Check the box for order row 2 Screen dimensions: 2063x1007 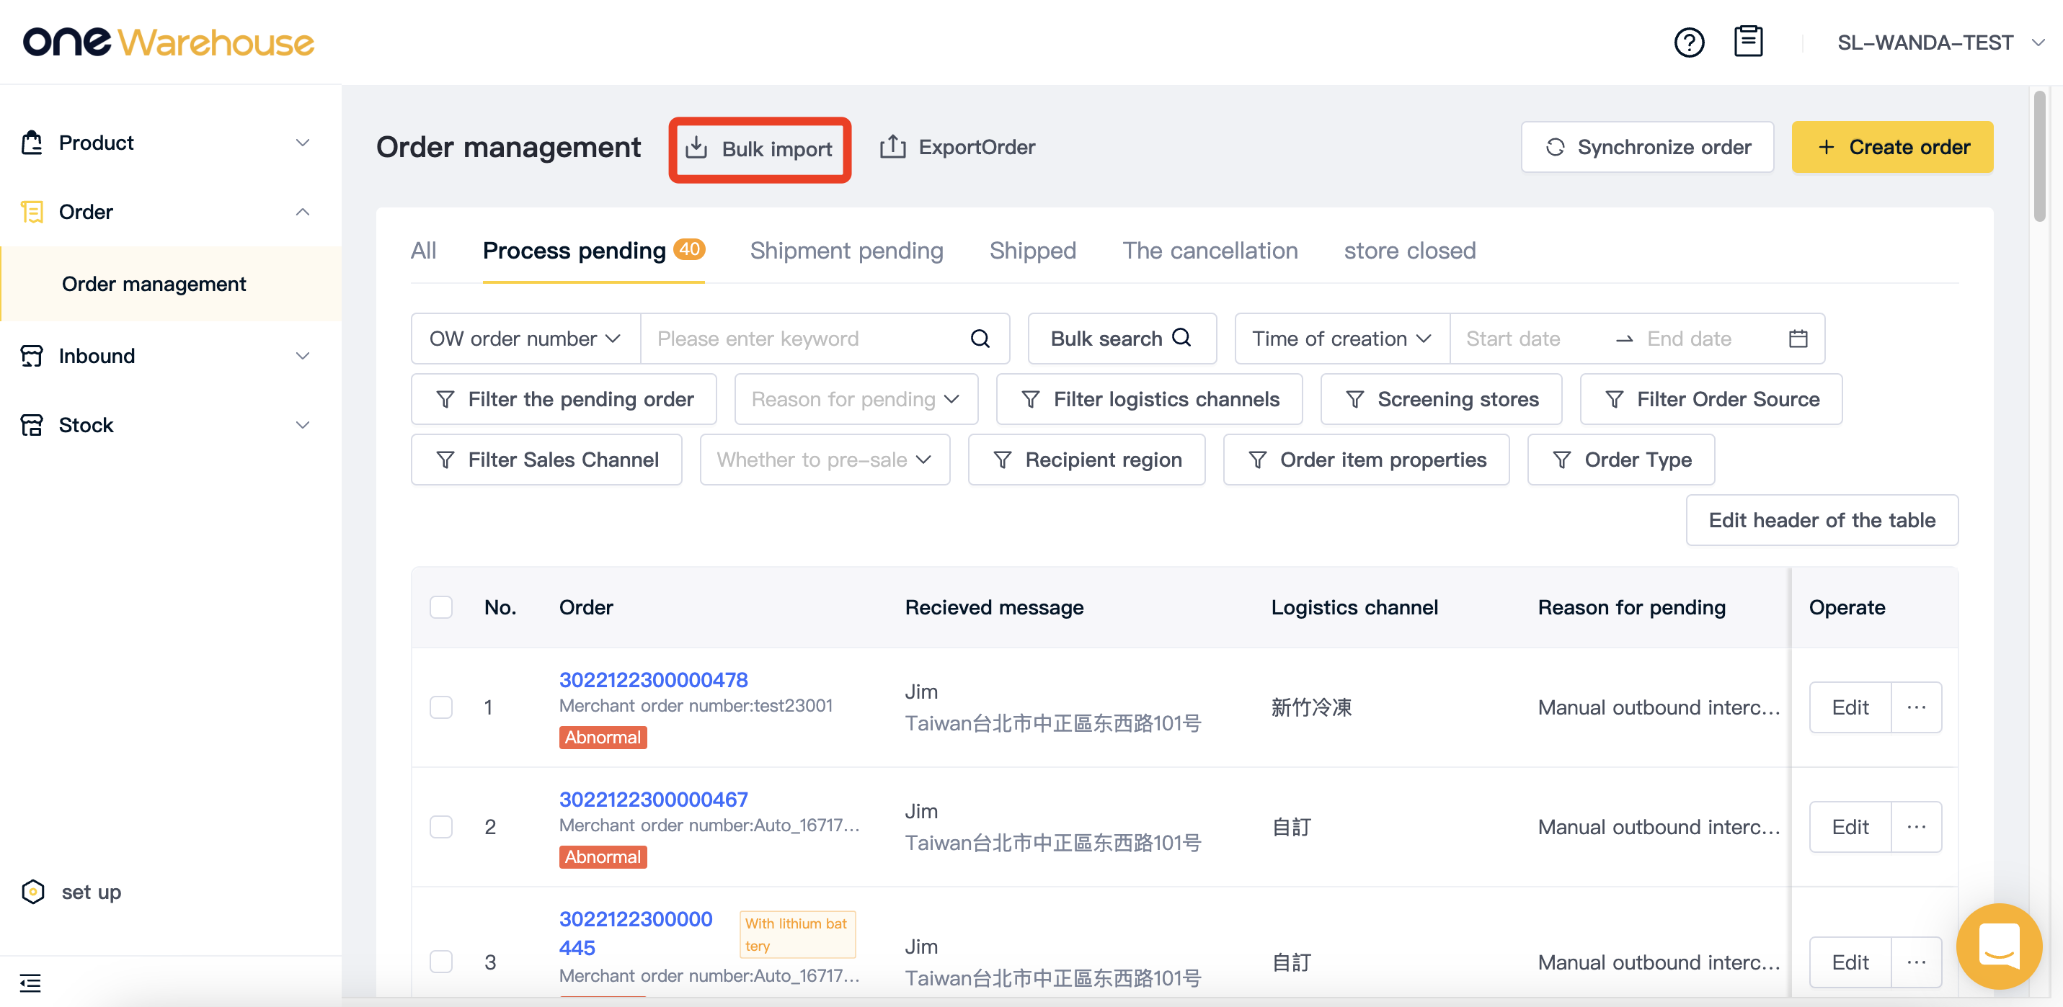(x=441, y=827)
